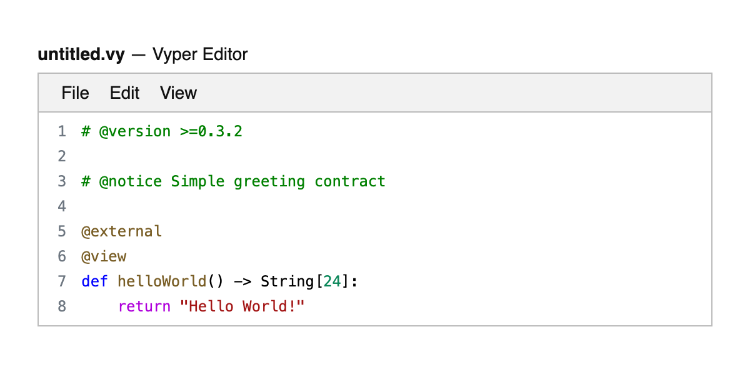750x369 pixels.
Task: Open the Edit menu
Action: tap(124, 93)
